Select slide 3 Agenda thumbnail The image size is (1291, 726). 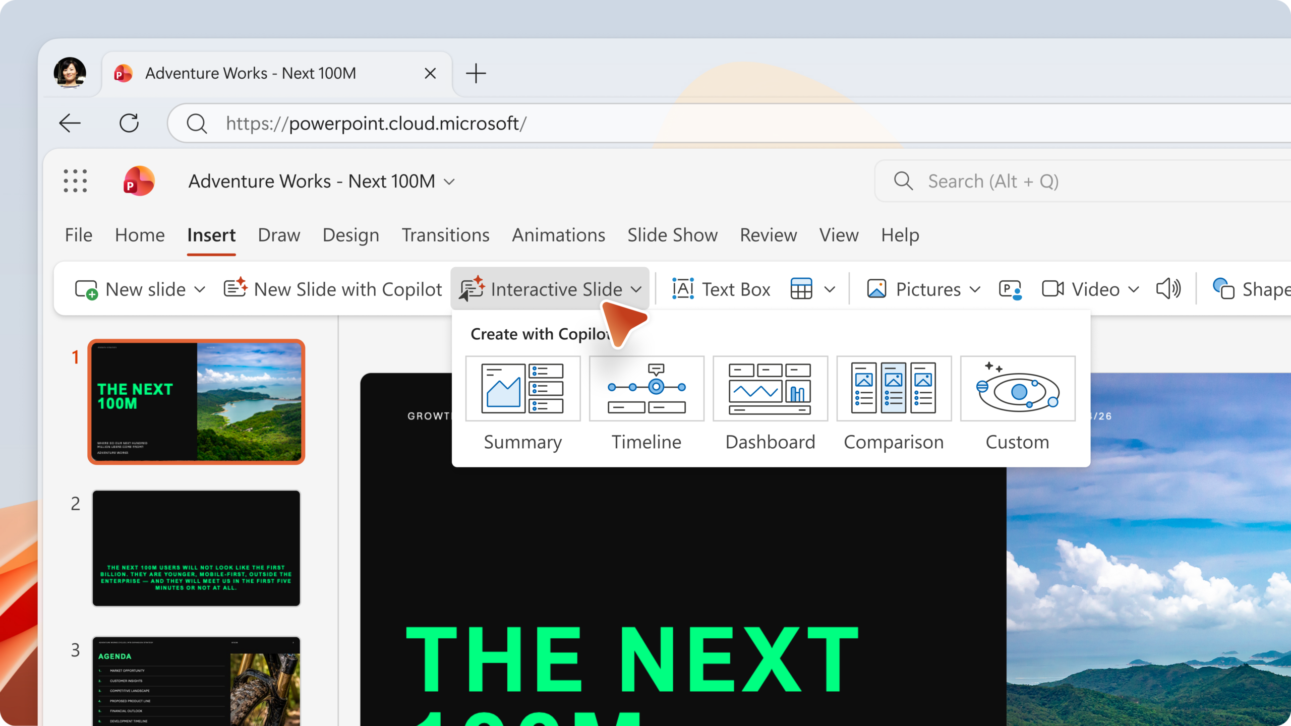click(196, 681)
